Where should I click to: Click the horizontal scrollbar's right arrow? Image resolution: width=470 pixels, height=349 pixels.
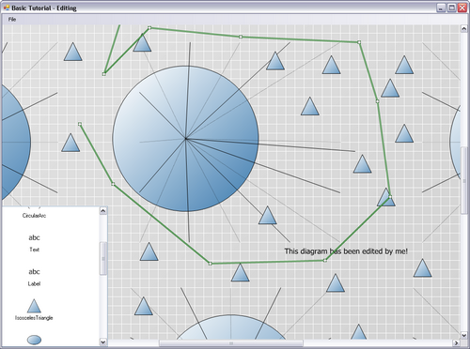click(x=456, y=343)
